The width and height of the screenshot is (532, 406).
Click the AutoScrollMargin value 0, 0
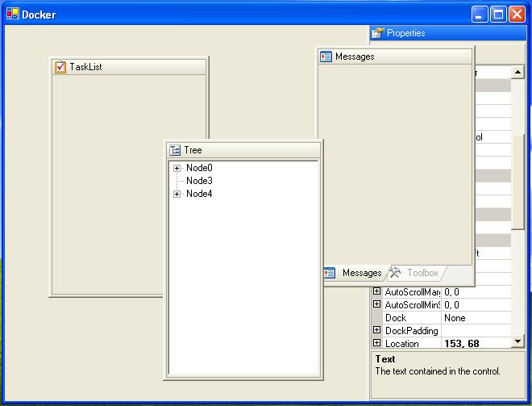pos(451,292)
